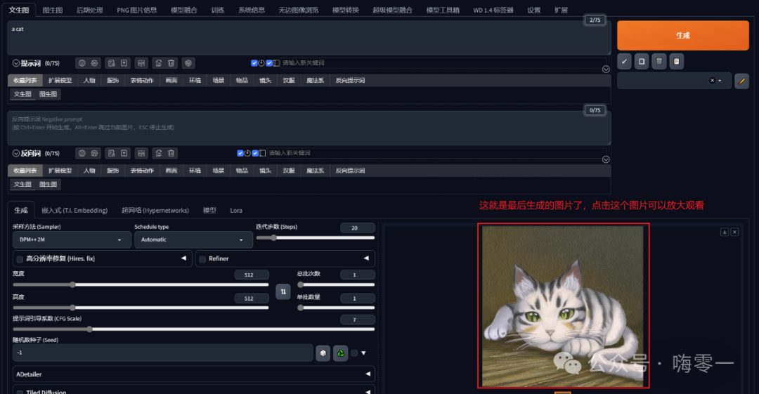Open the 后期处理 tab
This screenshot has height=394, width=759.
(89, 10)
